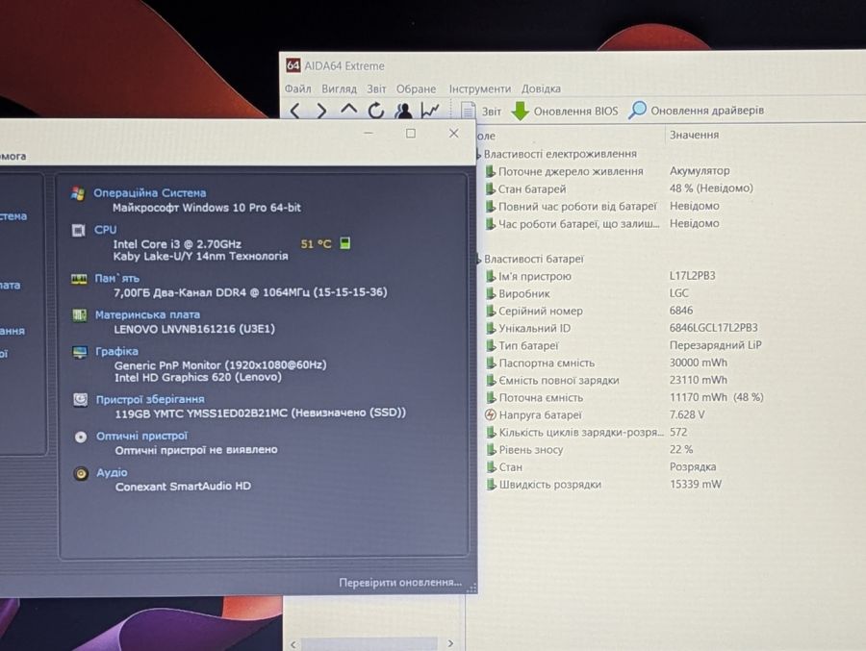Click the CPU chip icon

click(79, 230)
